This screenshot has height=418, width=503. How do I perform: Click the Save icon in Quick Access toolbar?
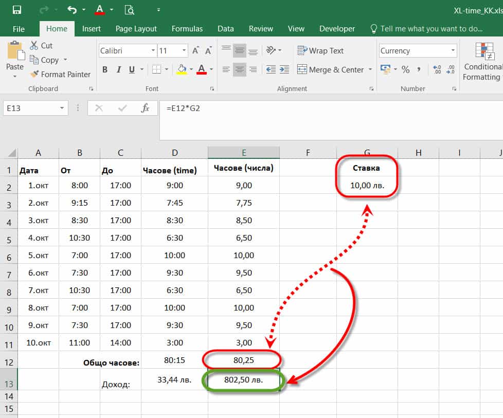click(16, 10)
